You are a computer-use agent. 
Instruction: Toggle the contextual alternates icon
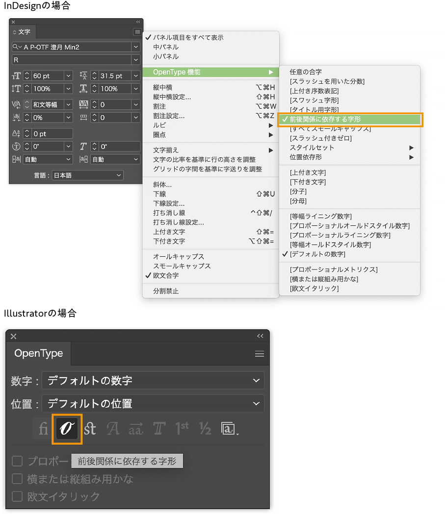[67, 428]
